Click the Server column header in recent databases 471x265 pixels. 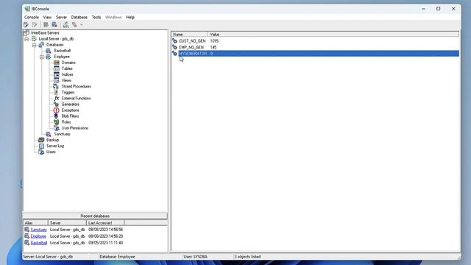[67, 223]
